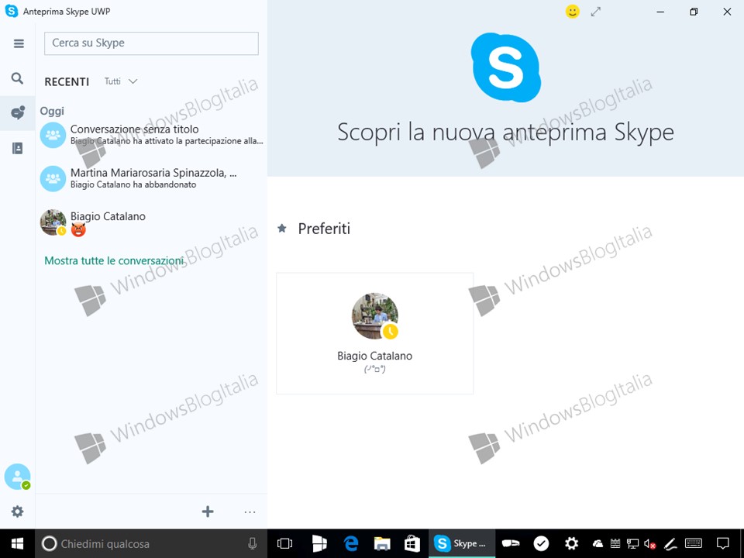Viewport: 744px width, 558px height.
Task: Open the three-dots more options
Action: (x=250, y=512)
